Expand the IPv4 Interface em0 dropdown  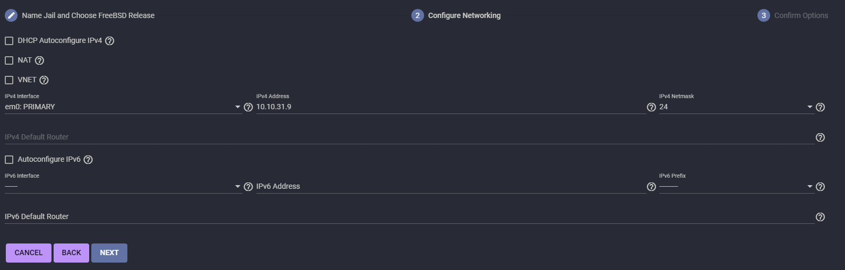point(123,107)
